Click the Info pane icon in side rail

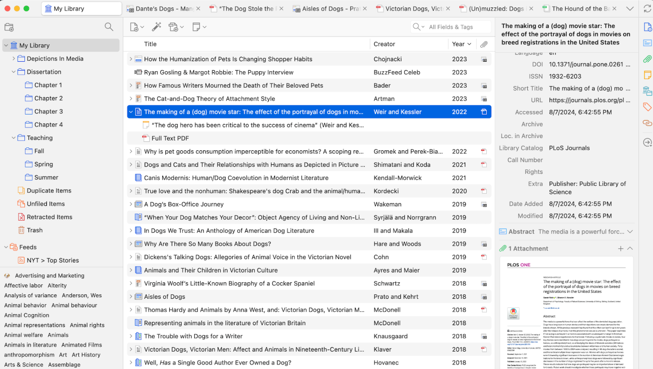tap(647, 27)
